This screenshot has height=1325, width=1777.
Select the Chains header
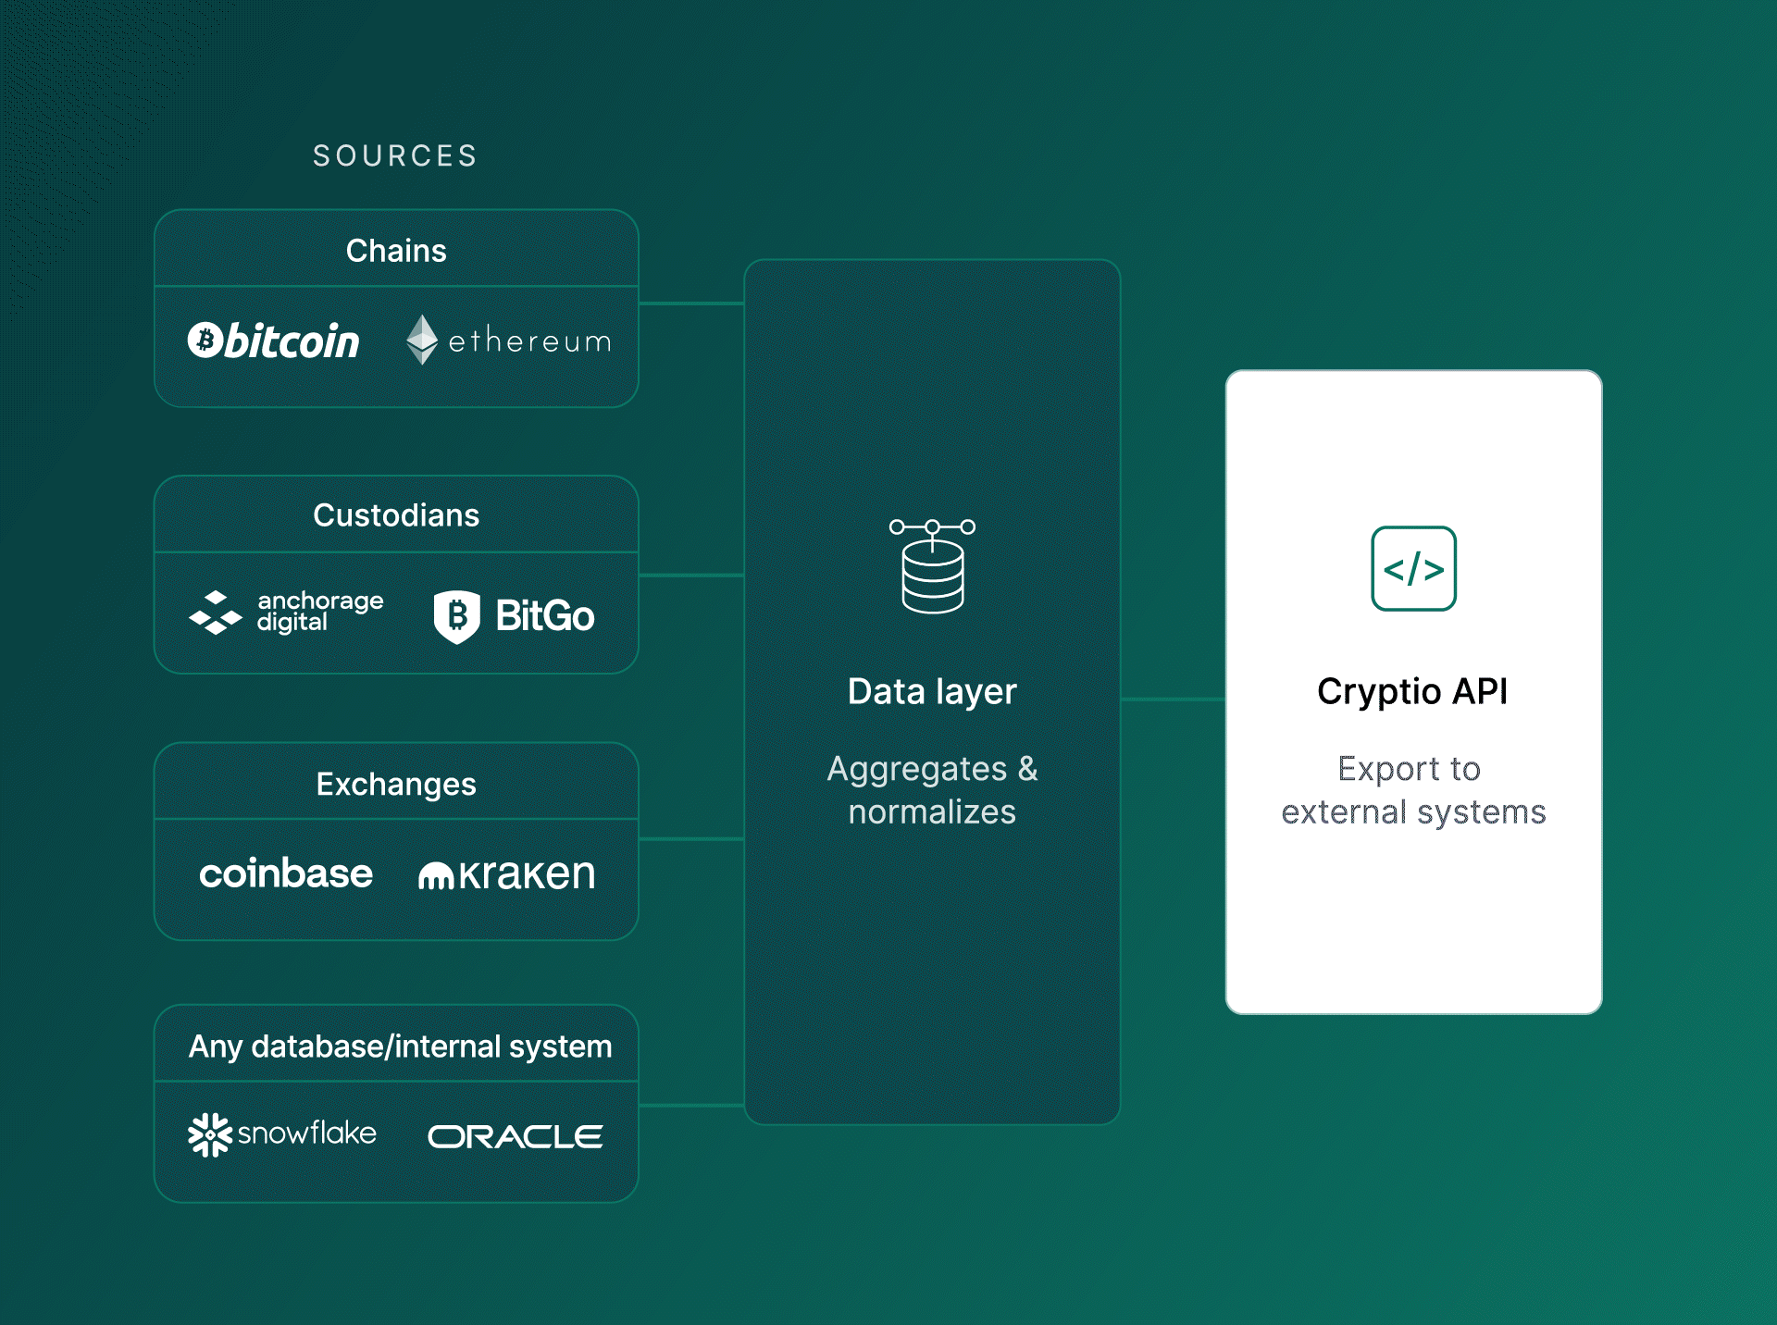point(395,250)
